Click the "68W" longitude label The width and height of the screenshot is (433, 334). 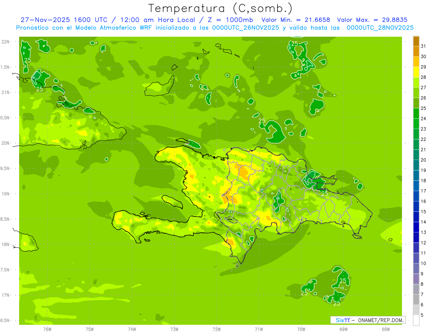click(x=386, y=329)
